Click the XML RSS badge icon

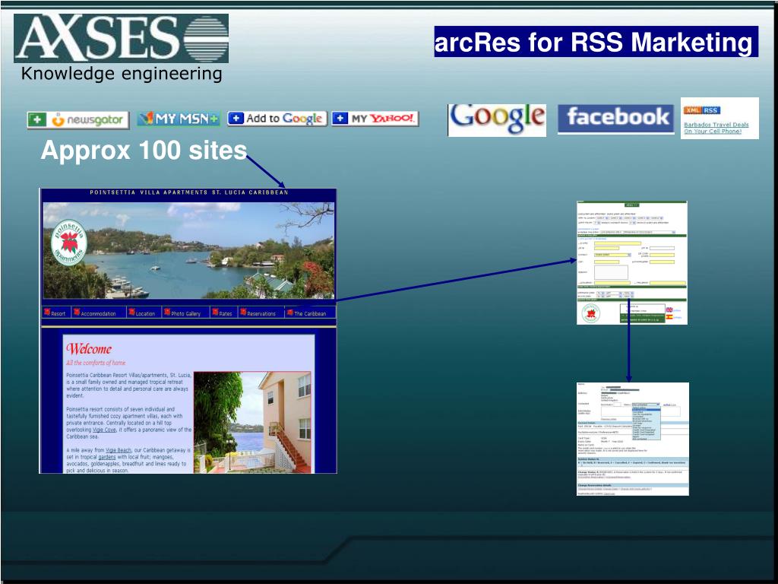point(701,110)
